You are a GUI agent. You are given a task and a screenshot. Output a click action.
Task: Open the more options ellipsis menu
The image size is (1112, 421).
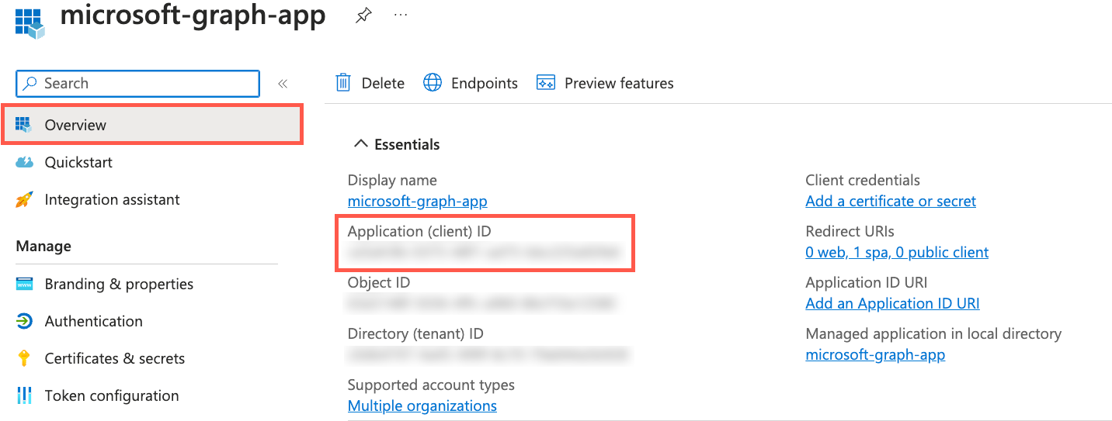pyautogui.click(x=401, y=15)
